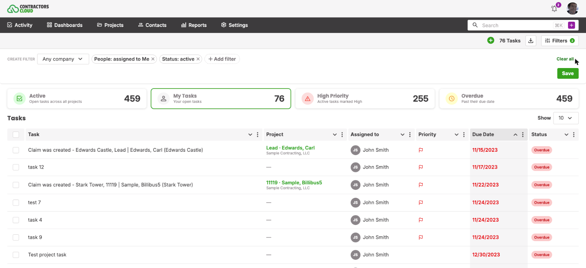The width and height of the screenshot is (586, 268).
Task: Click Overdue status badge for task 12
Action: point(542,167)
